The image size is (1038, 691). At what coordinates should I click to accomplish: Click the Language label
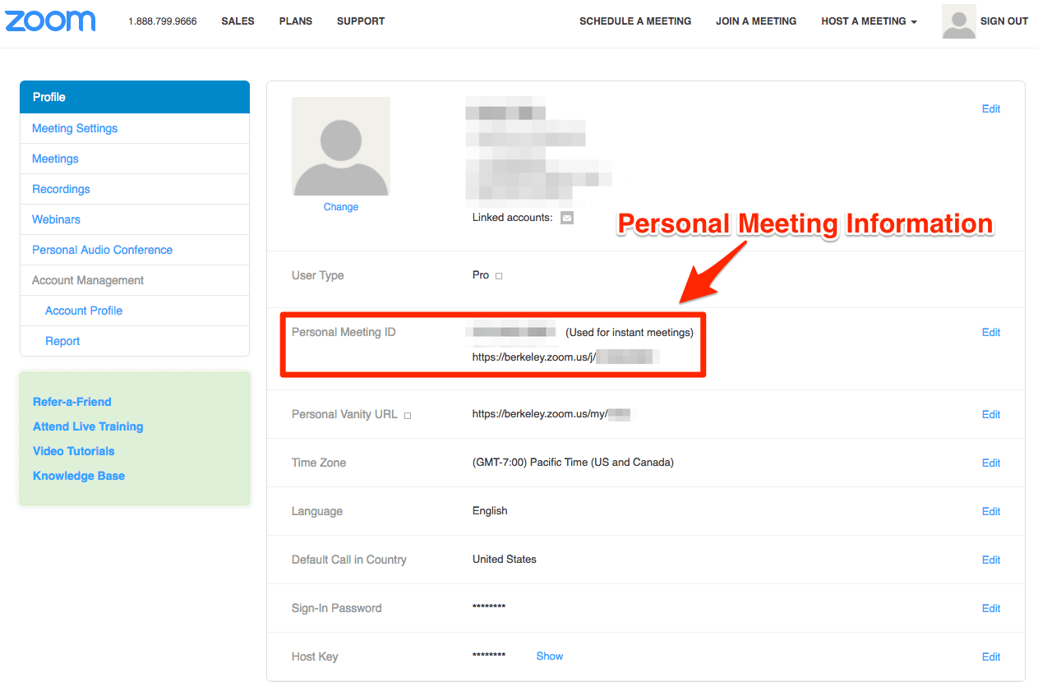pos(317,511)
